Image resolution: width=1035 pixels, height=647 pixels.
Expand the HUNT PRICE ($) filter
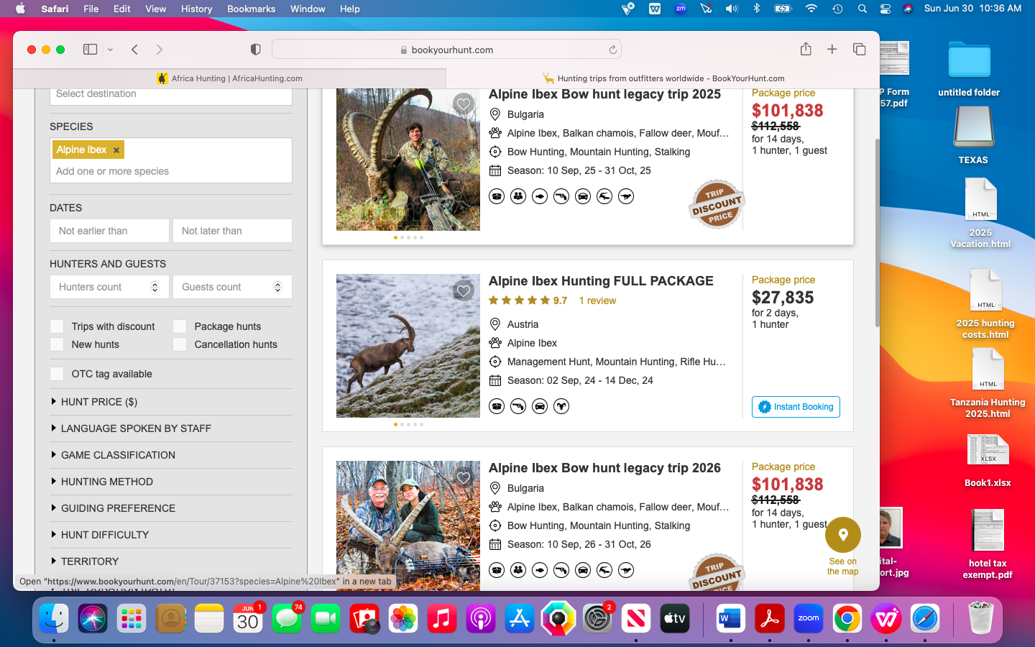pos(99,402)
